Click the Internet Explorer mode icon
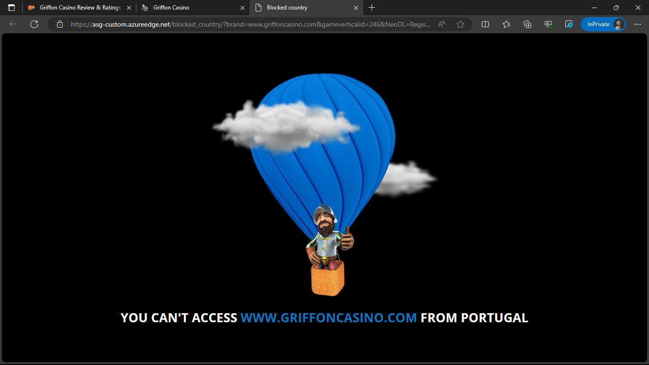 coord(569,24)
